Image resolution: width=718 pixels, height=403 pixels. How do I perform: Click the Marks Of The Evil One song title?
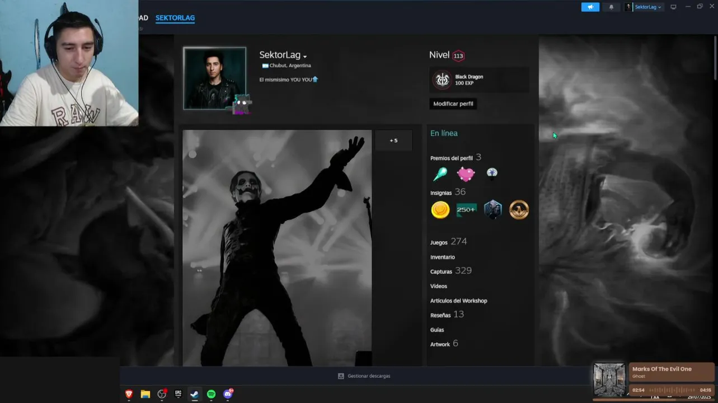click(x=662, y=369)
